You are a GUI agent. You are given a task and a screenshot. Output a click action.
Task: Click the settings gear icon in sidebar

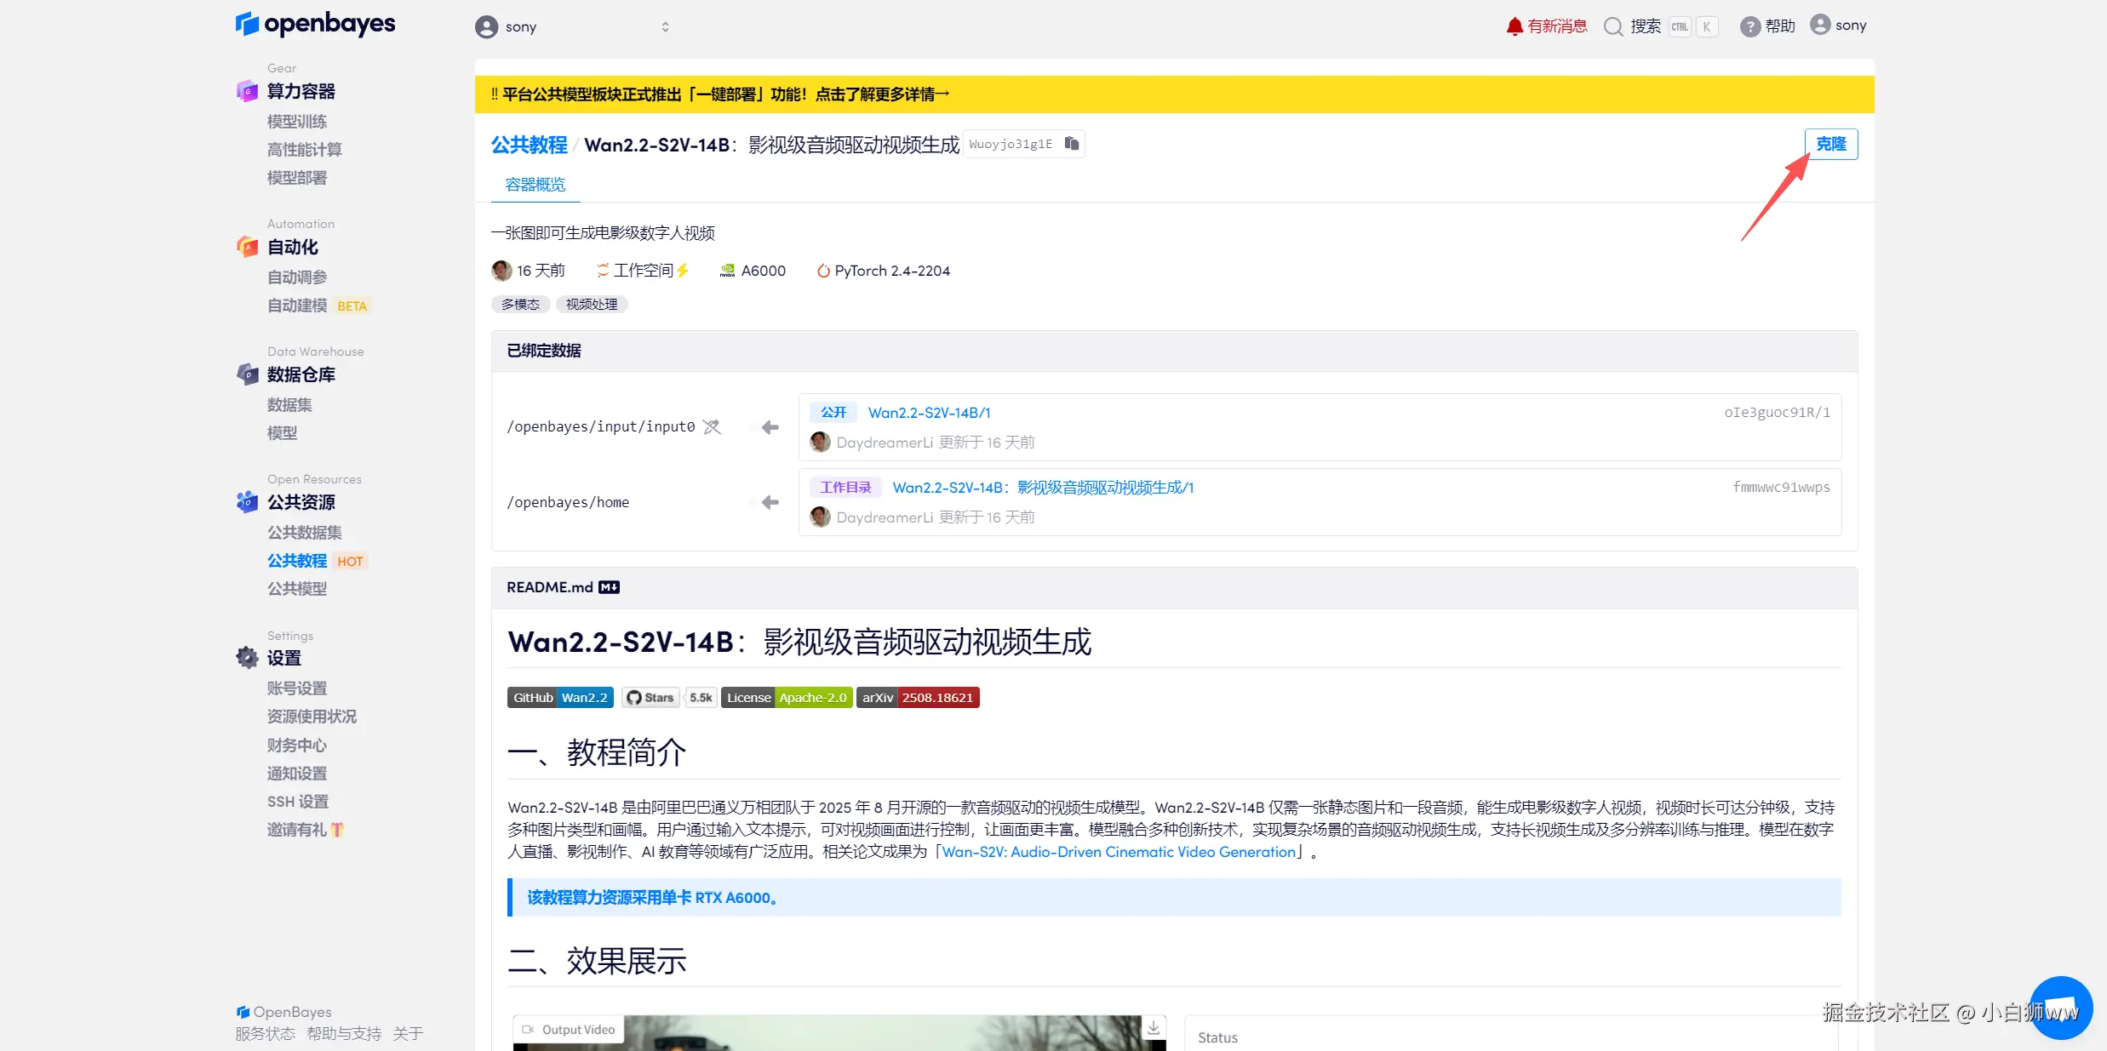pyautogui.click(x=247, y=658)
